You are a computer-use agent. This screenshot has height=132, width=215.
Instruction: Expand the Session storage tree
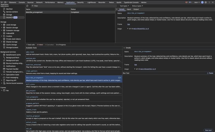coord(2,28)
